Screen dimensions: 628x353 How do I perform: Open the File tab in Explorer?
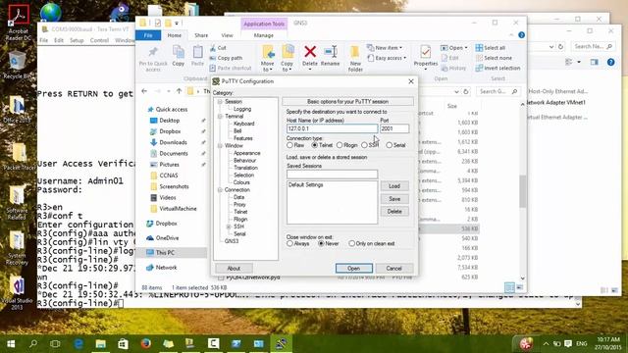148,35
